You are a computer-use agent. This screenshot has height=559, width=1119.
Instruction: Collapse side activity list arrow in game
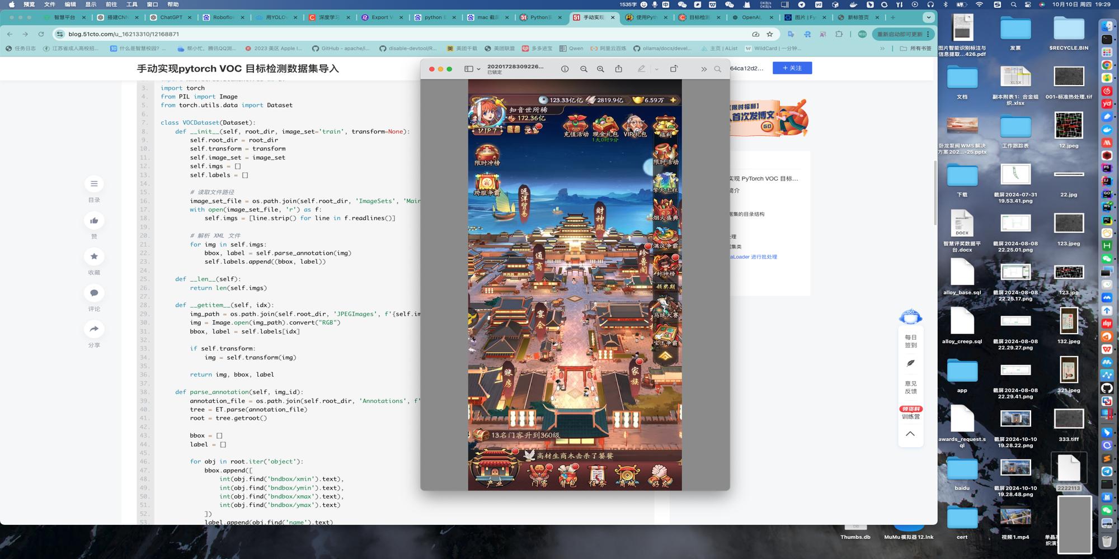665,356
